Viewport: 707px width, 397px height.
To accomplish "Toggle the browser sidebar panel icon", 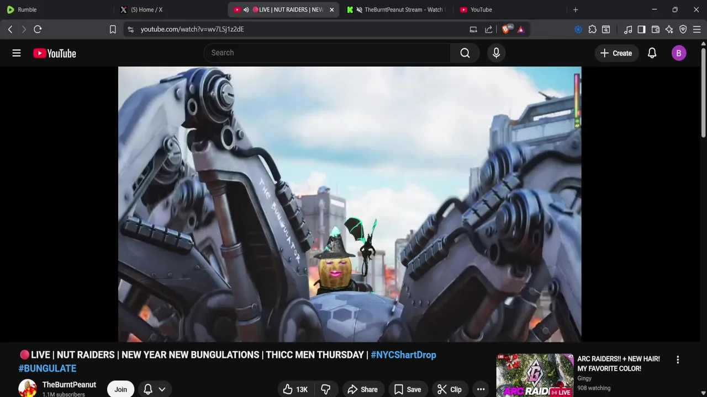I will (x=641, y=29).
